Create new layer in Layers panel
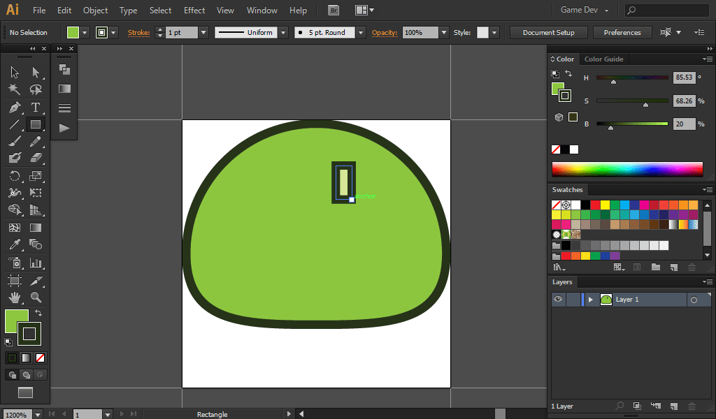 click(673, 406)
